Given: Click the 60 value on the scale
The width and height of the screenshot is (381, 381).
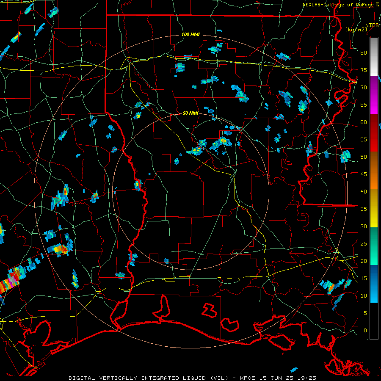Looking at the screenshot, I should point(364,122).
